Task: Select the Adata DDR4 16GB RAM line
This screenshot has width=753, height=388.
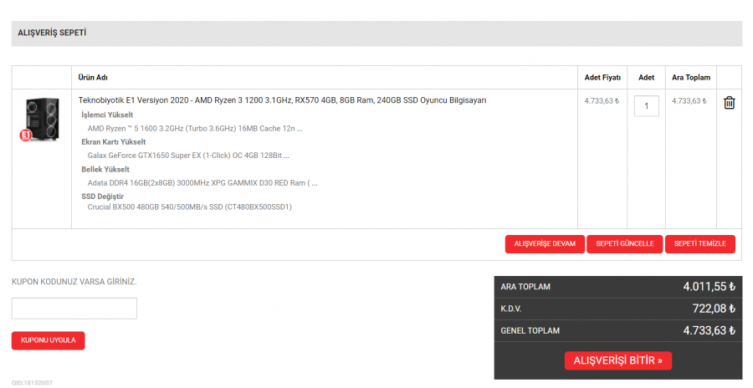Action: 202,183
